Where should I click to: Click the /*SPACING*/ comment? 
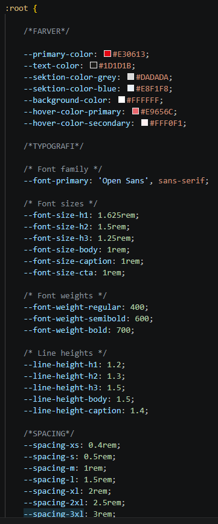[x=49, y=434]
